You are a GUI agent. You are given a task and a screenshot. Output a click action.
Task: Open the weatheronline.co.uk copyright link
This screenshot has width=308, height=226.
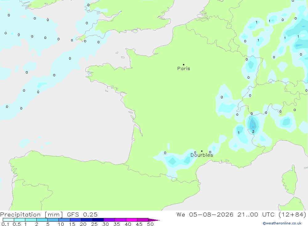coord(282,223)
